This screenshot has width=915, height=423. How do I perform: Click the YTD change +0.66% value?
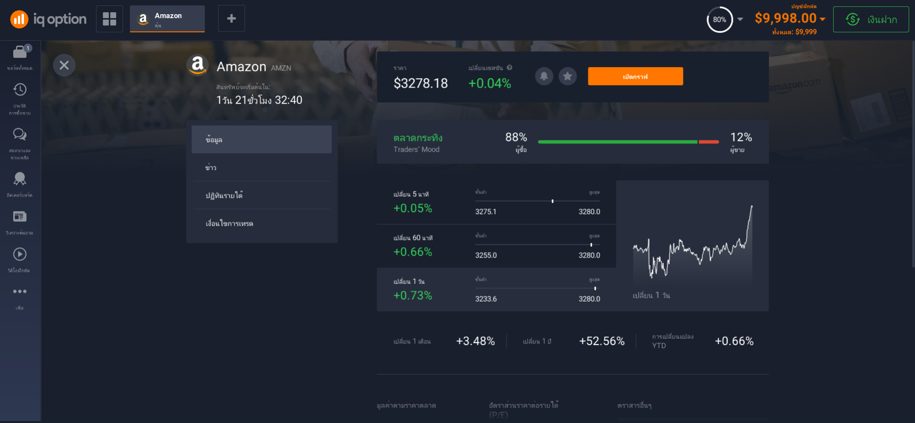tap(734, 341)
